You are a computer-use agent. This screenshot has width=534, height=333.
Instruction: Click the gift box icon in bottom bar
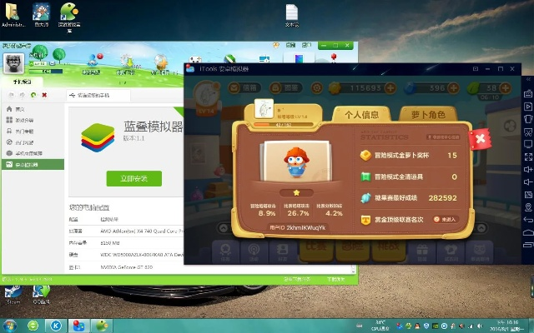422,251
